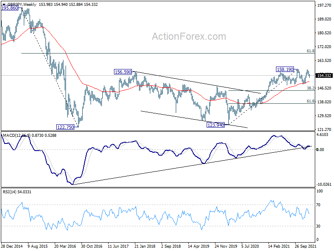The image size is (334, 251).
Task: Click the GBPJPY,Weekly chart title
Action: [x=22, y=5]
